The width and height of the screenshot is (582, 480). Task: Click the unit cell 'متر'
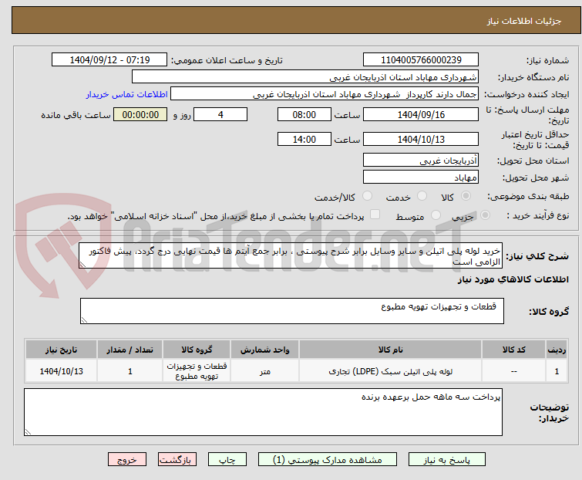point(264,371)
